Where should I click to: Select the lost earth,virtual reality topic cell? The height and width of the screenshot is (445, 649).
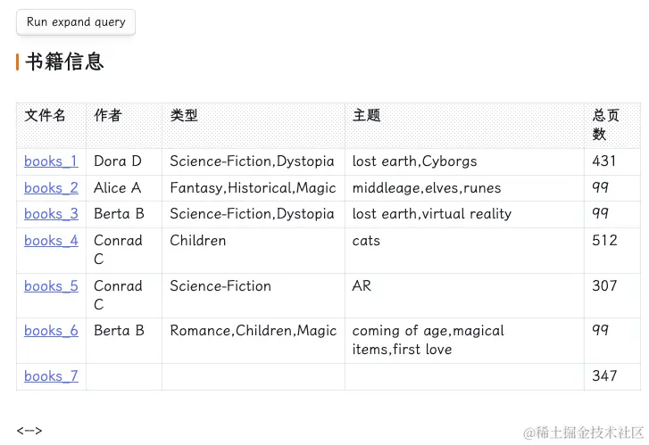click(464, 214)
